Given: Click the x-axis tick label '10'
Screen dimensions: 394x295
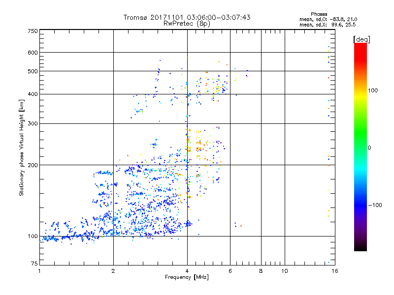Looking at the screenshot, I should pos(285,271).
